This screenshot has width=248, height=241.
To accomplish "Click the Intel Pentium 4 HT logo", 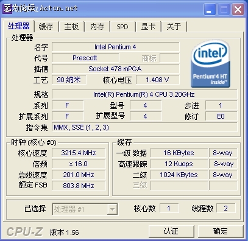I will click(x=210, y=63).
